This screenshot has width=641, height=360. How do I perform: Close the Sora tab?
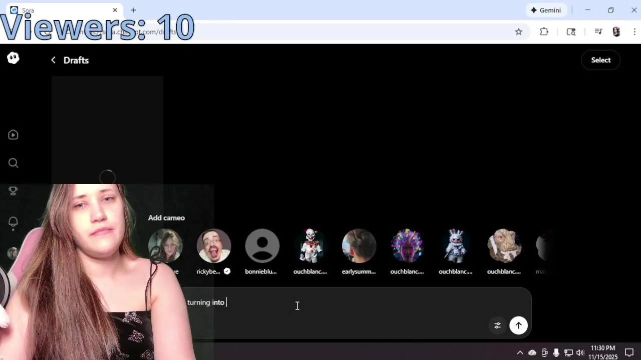[115, 10]
